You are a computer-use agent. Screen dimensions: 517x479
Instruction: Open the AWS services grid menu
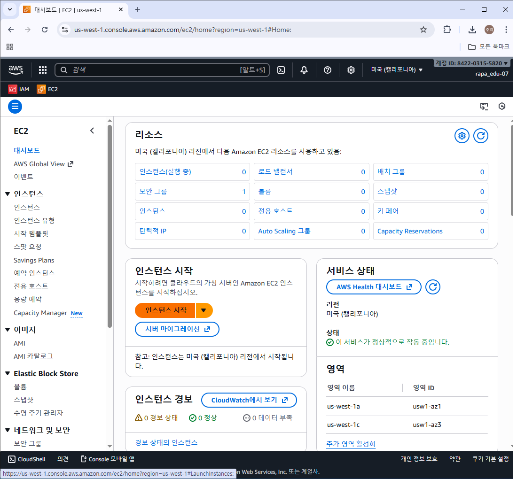(42, 70)
